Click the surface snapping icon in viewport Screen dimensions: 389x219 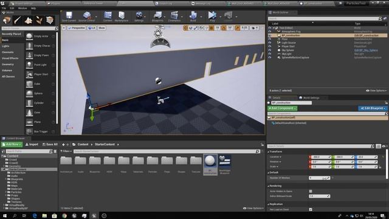click(x=207, y=28)
